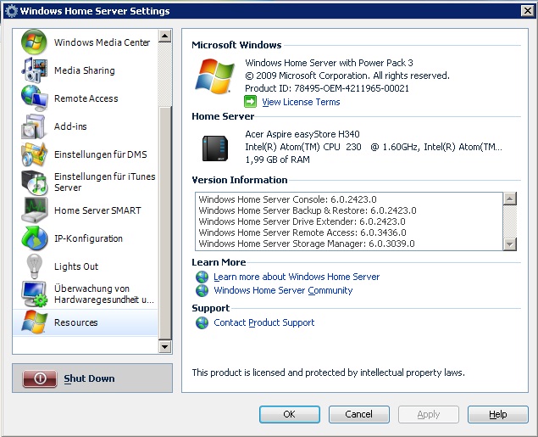Select Überwachung von Hardwaregesundheit label

click(x=104, y=294)
